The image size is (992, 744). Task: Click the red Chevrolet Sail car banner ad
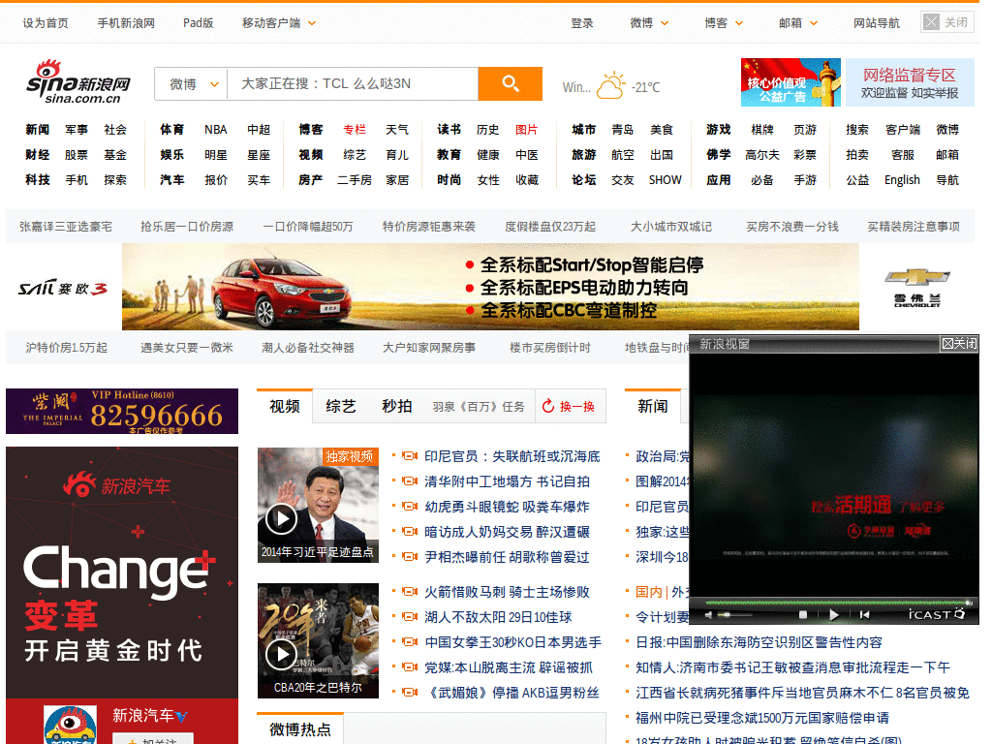point(490,287)
